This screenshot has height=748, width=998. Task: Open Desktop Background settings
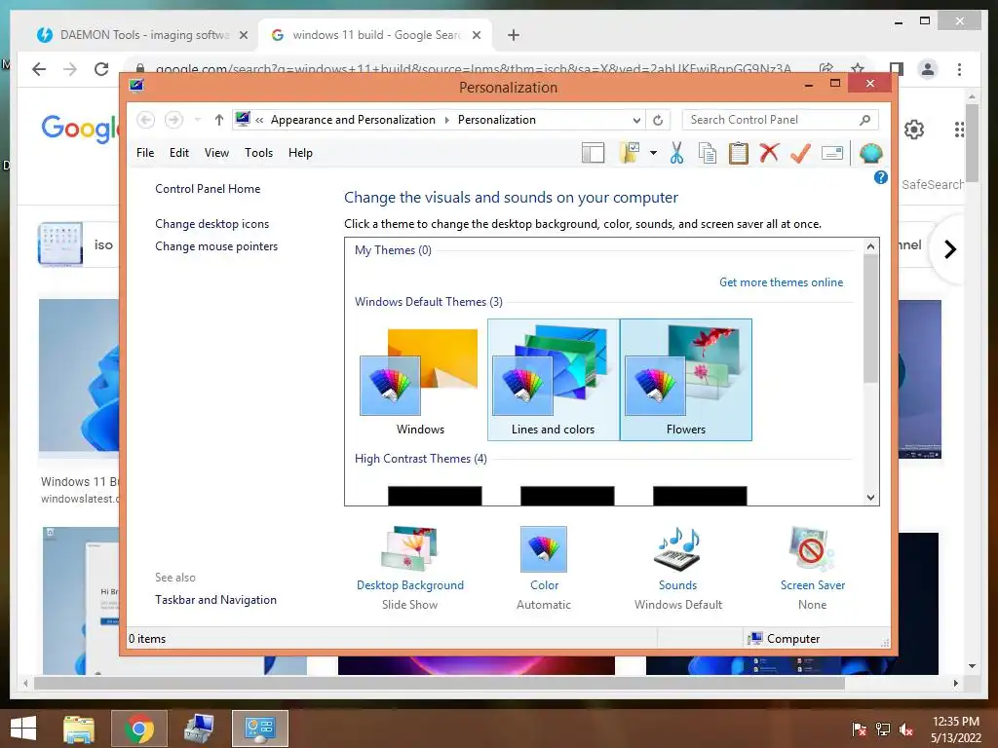coord(410,568)
